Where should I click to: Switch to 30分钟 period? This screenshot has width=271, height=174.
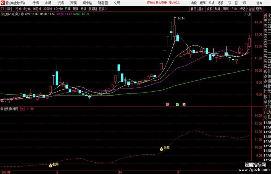[48, 9]
